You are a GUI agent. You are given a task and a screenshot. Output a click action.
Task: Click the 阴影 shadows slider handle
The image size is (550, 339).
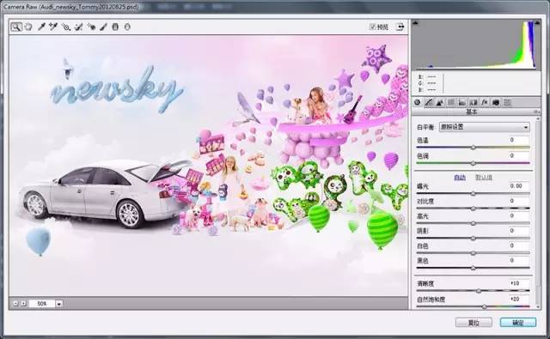[474, 238]
